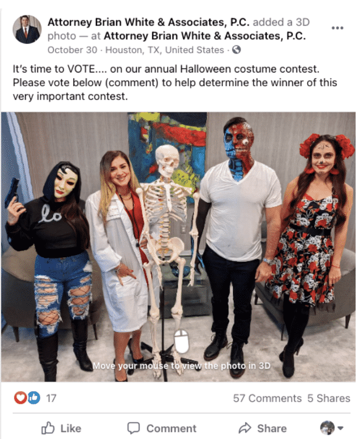Open the reaction count of 17
This screenshot has height=439, width=362.
51,398
